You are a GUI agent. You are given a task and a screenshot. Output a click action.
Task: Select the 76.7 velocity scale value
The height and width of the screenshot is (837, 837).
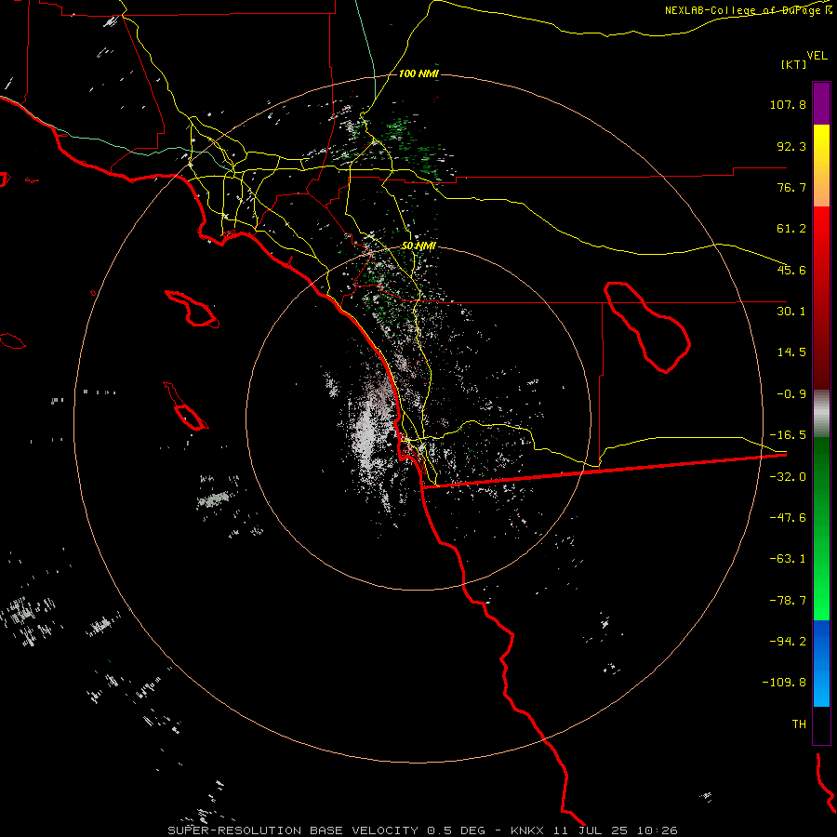pyautogui.click(x=791, y=187)
